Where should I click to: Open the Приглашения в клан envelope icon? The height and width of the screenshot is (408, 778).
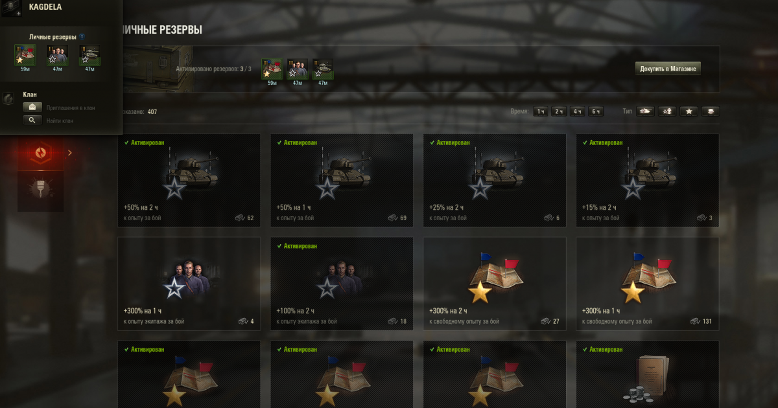click(x=32, y=107)
